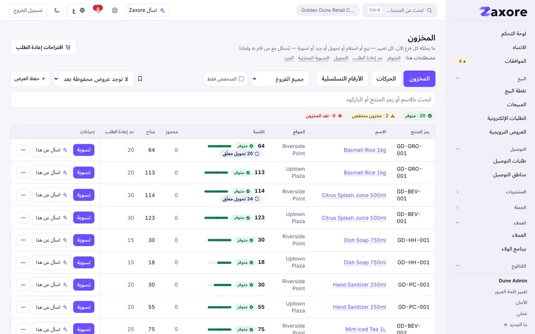Viewport: 535px width, 334px height.
Task: Open the all branches dropdown
Action: pos(280,78)
